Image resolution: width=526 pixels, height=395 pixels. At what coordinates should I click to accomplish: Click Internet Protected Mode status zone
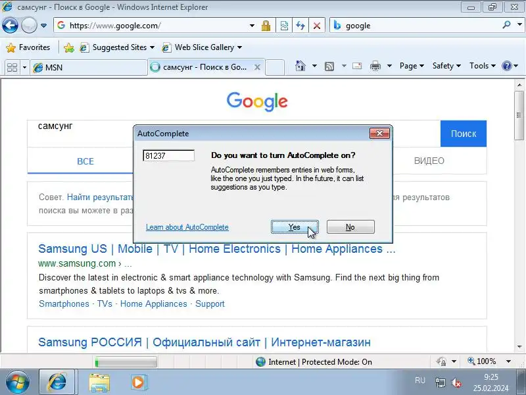coord(314,361)
